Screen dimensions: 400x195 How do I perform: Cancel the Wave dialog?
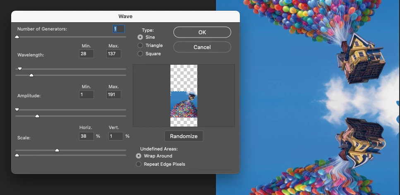tap(202, 47)
